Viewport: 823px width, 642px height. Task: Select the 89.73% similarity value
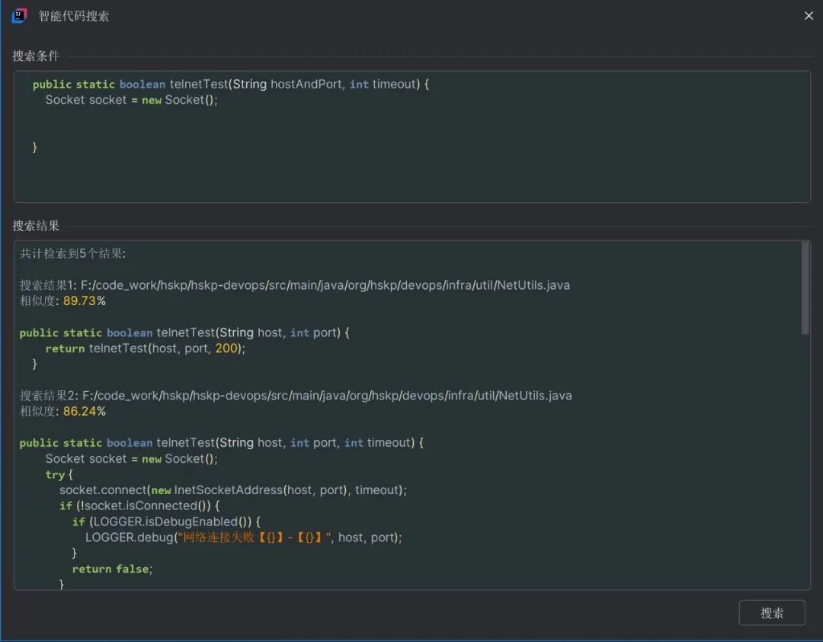pos(84,301)
